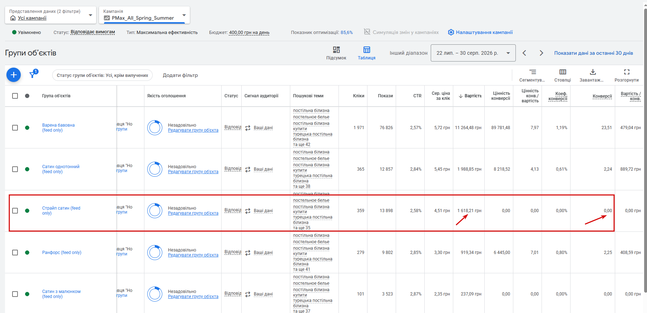Viewport: 647px width, 313px height.
Task: Open Сегментувати segment options
Action: [x=532, y=75]
